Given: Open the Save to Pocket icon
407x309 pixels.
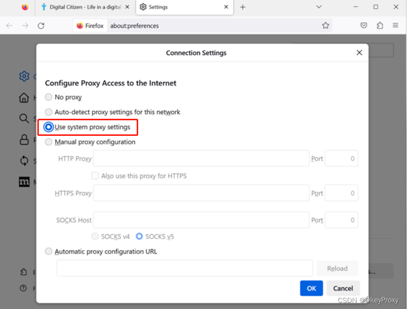Looking at the screenshot, I should [x=364, y=25].
